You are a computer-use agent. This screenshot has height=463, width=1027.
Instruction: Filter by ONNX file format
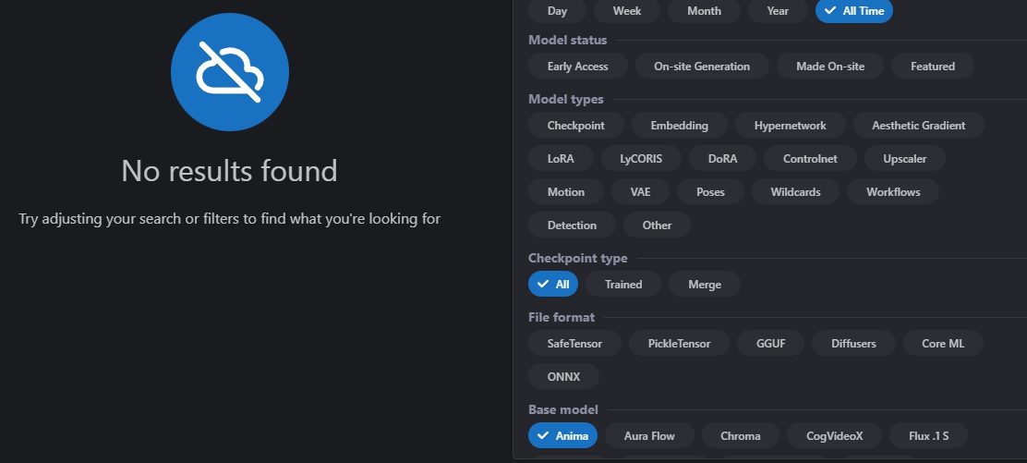tap(563, 376)
